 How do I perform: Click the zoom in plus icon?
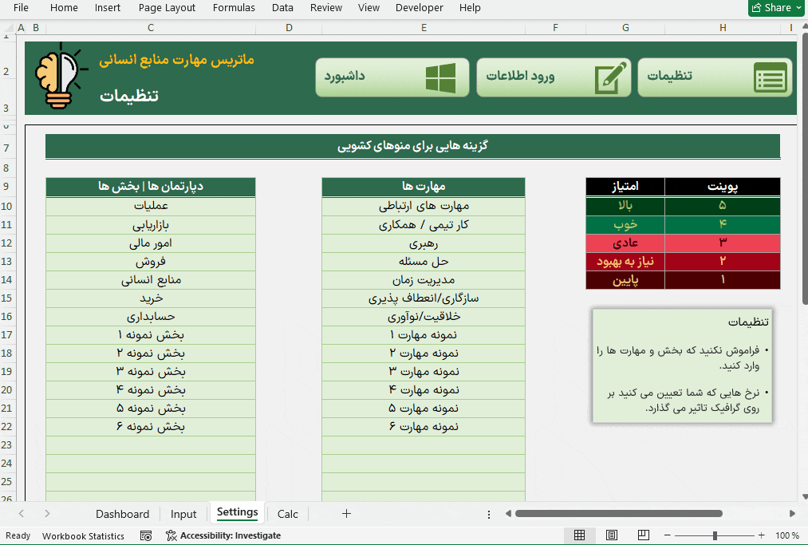[761, 535]
